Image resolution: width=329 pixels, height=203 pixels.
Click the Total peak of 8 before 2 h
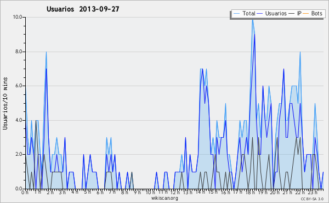click(x=46, y=52)
